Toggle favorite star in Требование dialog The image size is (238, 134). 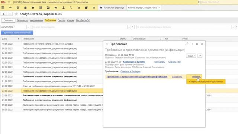click(x=107, y=44)
